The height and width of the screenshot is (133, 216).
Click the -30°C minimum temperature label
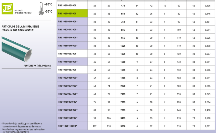point(48,12)
